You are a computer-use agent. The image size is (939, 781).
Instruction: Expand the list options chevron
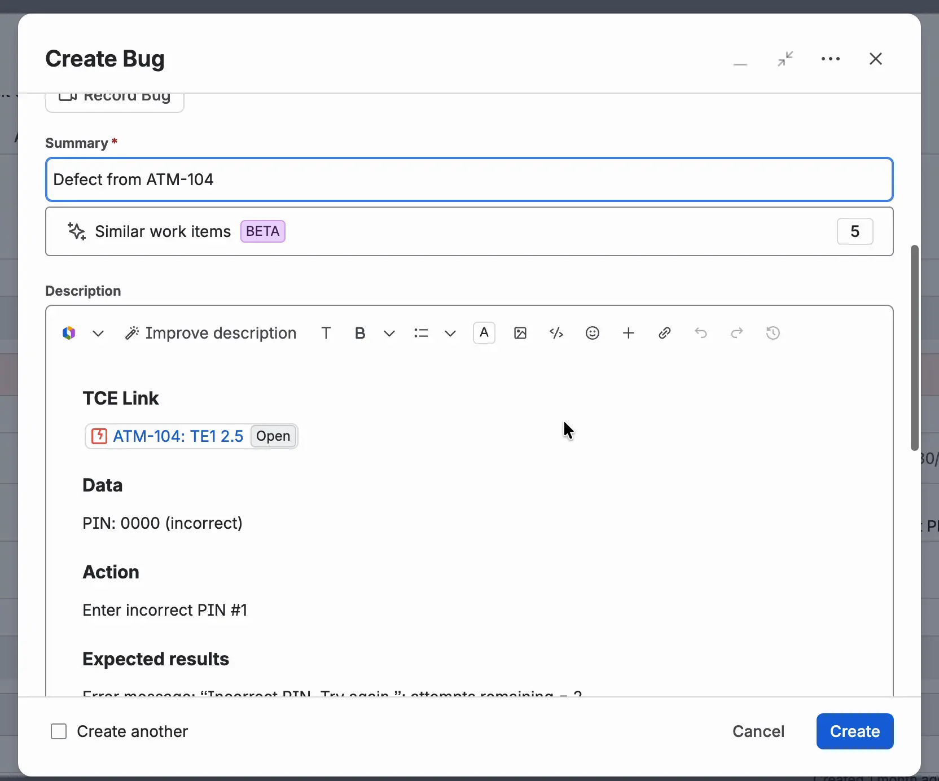click(x=450, y=334)
